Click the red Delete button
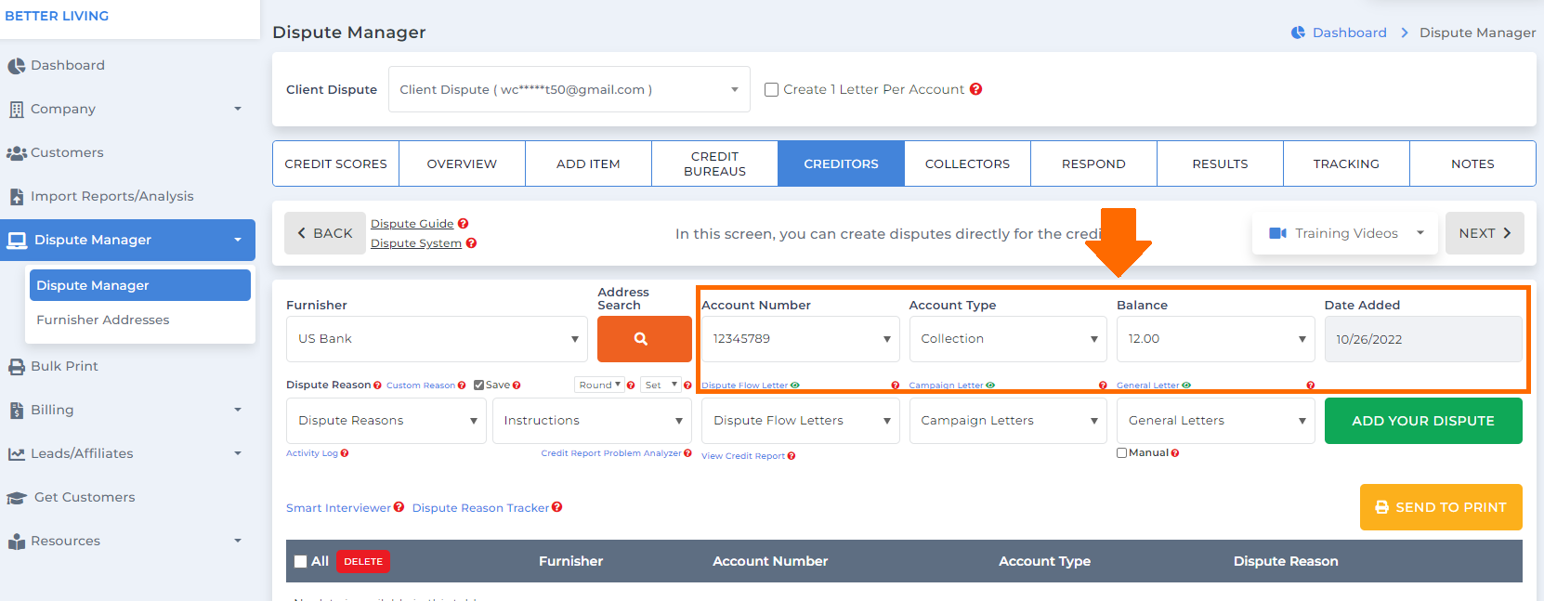Viewport: 1544px width, 601px height. click(363, 562)
